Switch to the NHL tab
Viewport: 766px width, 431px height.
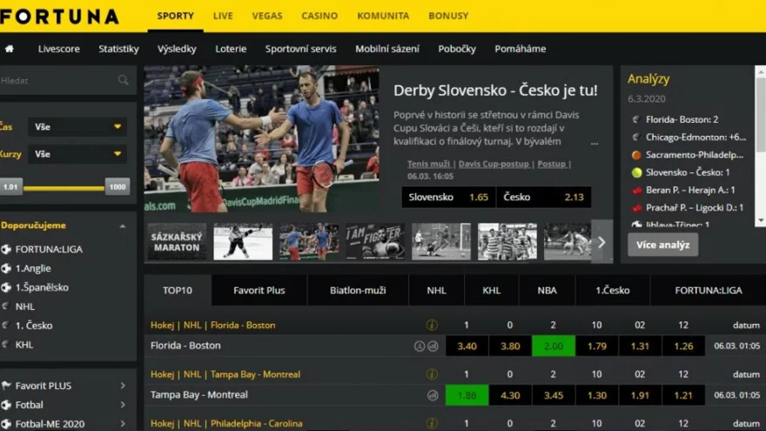[x=436, y=290]
